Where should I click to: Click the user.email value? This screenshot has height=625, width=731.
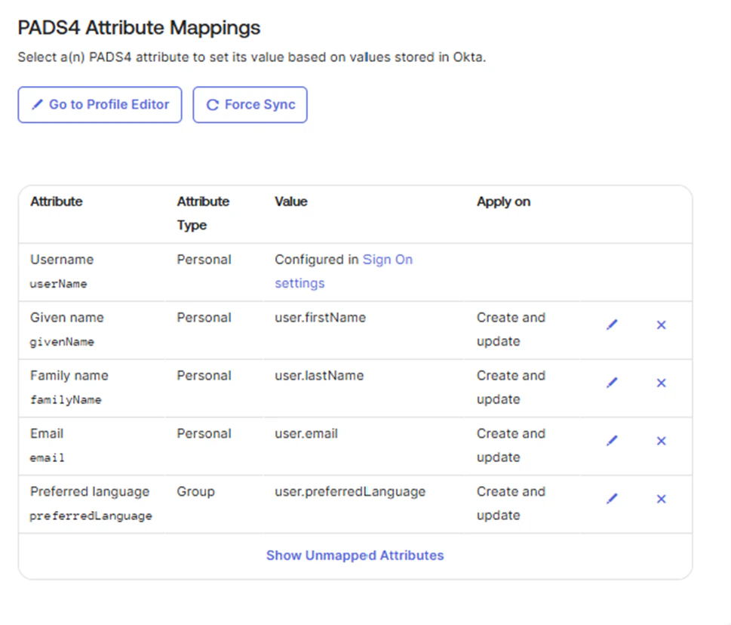[x=306, y=433]
